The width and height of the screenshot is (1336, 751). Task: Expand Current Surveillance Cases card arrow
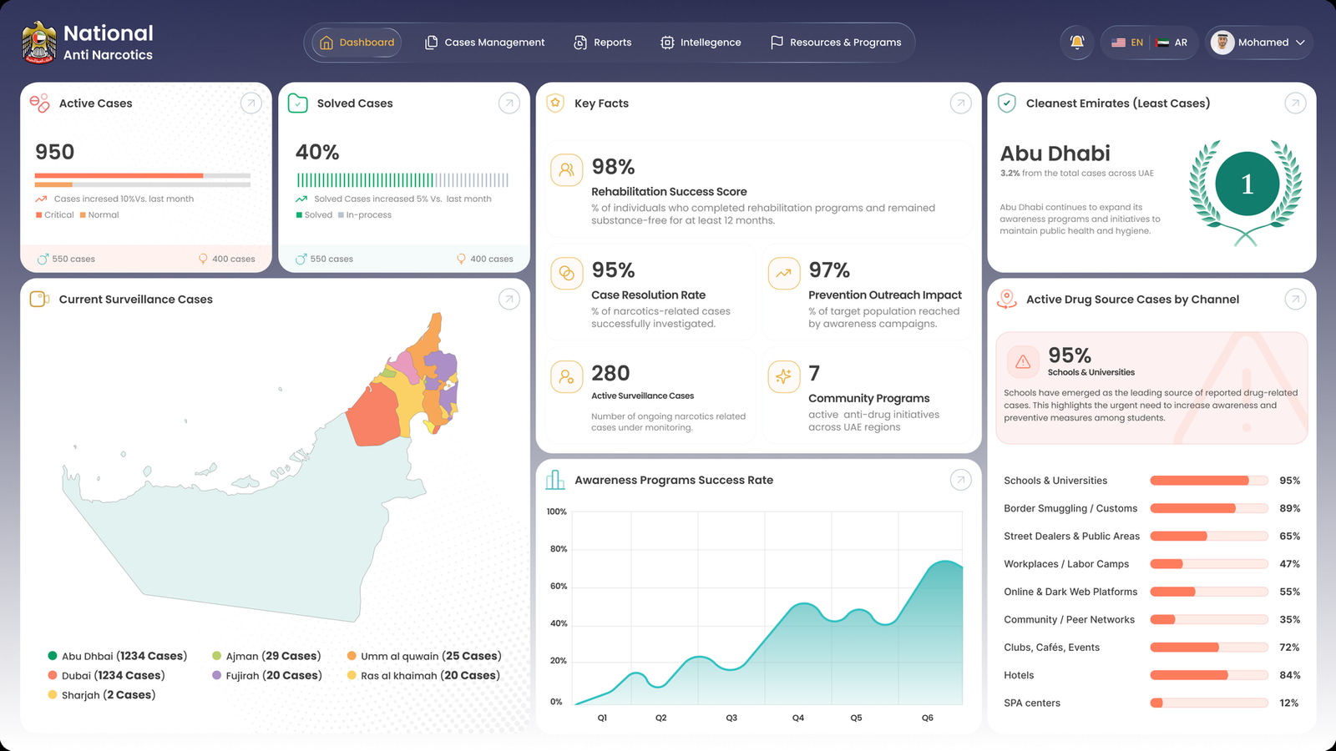point(509,299)
